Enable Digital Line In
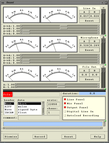Viewport: 109px width, 143px height. [65, 111]
